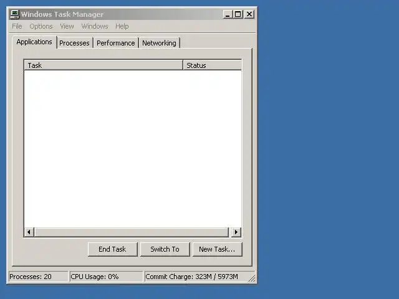Switch to the Performance tab
Screen dimensions: 399x299
pyautogui.click(x=116, y=43)
